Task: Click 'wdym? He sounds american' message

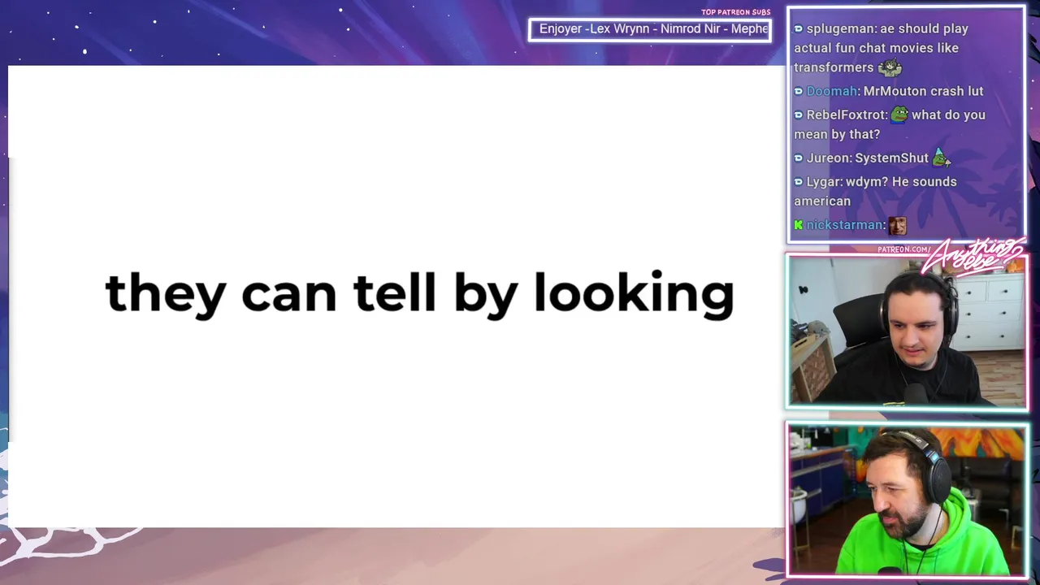Action: [875, 191]
